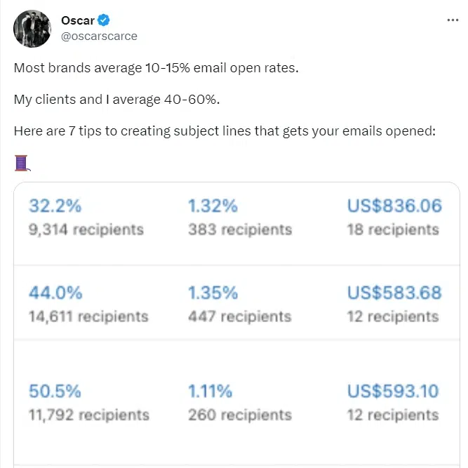Click the blue verified badge next to Oscar

104,20
